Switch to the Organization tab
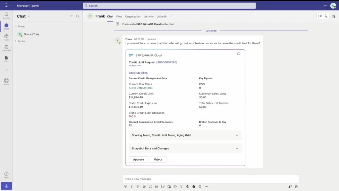 (133, 17)
